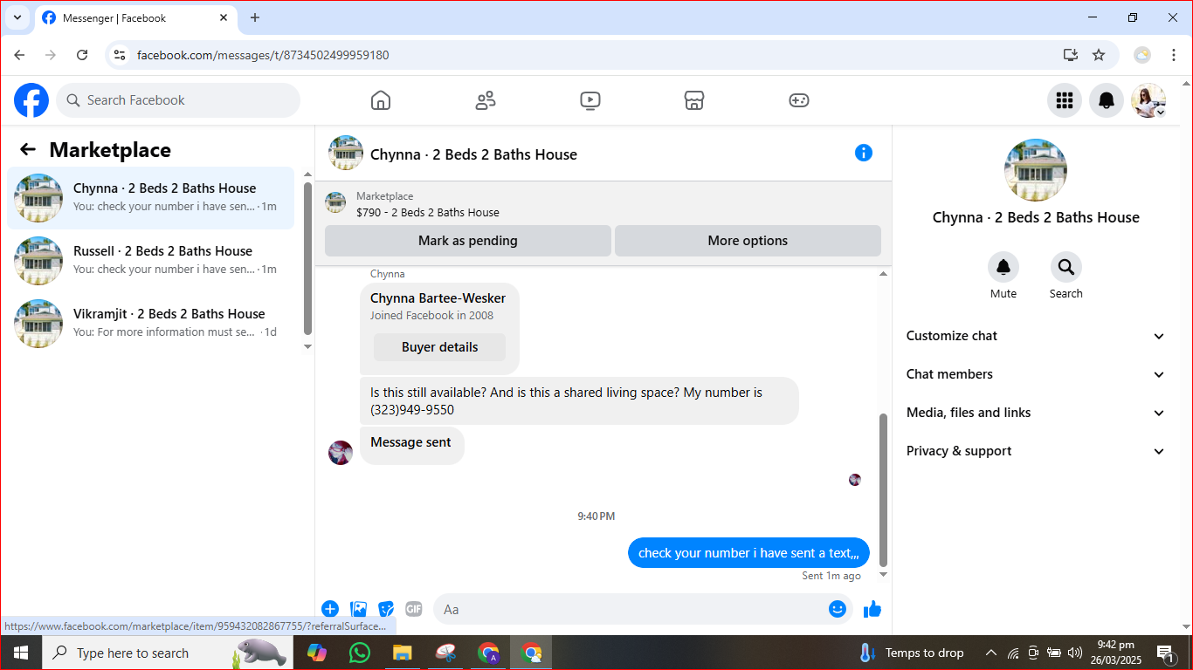The height and width of the screenshot is (670, 1193).
Task: Click the 'check your number' sent message
Action: (748, 553)
